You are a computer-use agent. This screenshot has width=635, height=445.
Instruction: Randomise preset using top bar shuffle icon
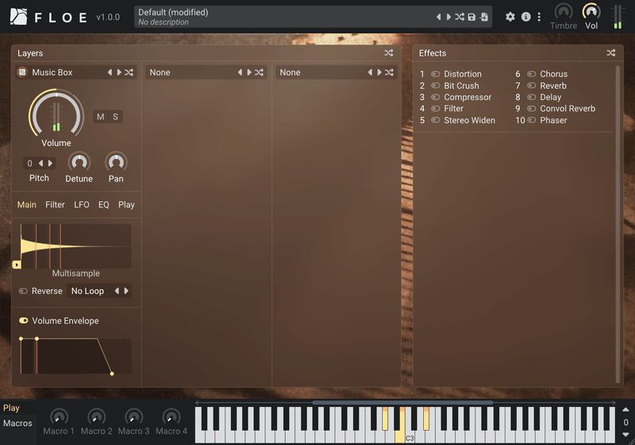460,17
